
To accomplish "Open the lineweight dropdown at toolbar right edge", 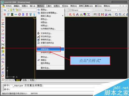I will pos(124,10).
